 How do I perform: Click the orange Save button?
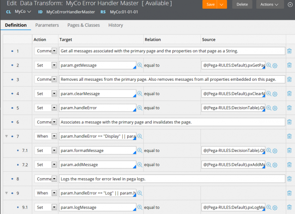tap(210, 5)
